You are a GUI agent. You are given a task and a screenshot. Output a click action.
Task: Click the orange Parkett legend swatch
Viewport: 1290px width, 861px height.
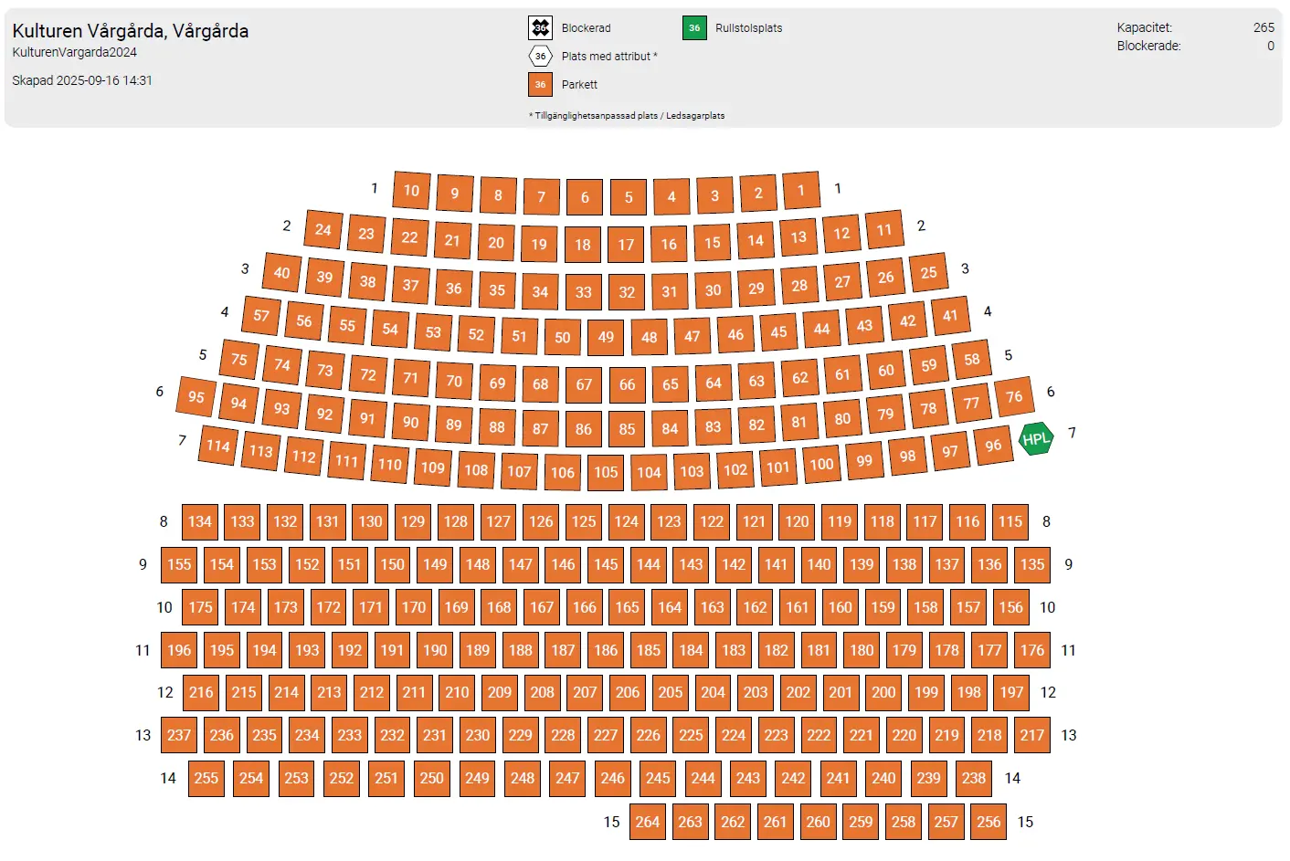(541, 85)
